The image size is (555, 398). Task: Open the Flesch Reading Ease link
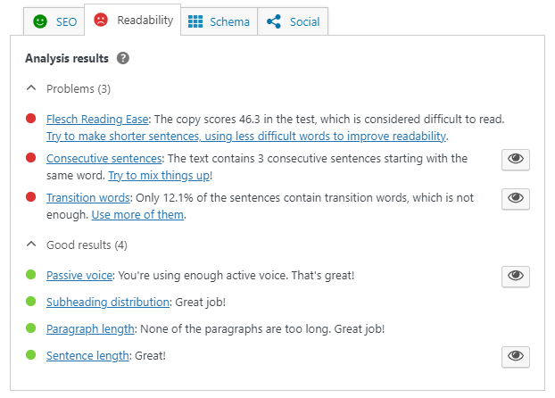(x=97, y=120)
